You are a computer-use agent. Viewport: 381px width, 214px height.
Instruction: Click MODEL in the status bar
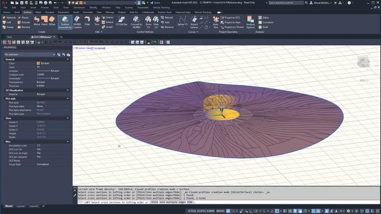(x=220, y=211)
